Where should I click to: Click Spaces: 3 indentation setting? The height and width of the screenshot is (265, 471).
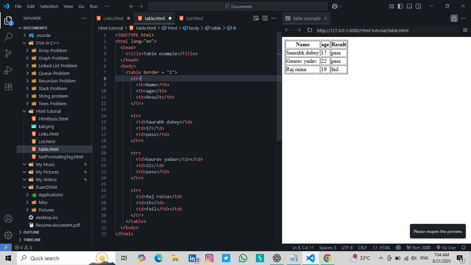point(328,248)
